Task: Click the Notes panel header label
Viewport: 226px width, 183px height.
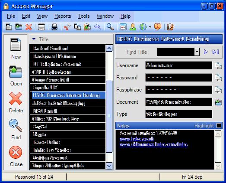Action: pos(123,126)
